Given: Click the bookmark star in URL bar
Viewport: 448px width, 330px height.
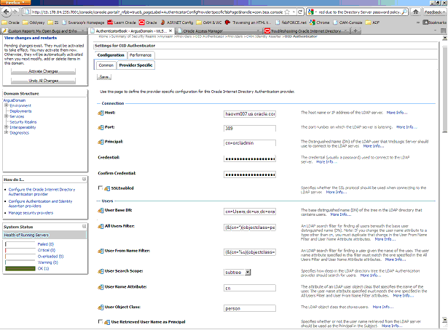Looking at the screenshot, I should (287, 12).
